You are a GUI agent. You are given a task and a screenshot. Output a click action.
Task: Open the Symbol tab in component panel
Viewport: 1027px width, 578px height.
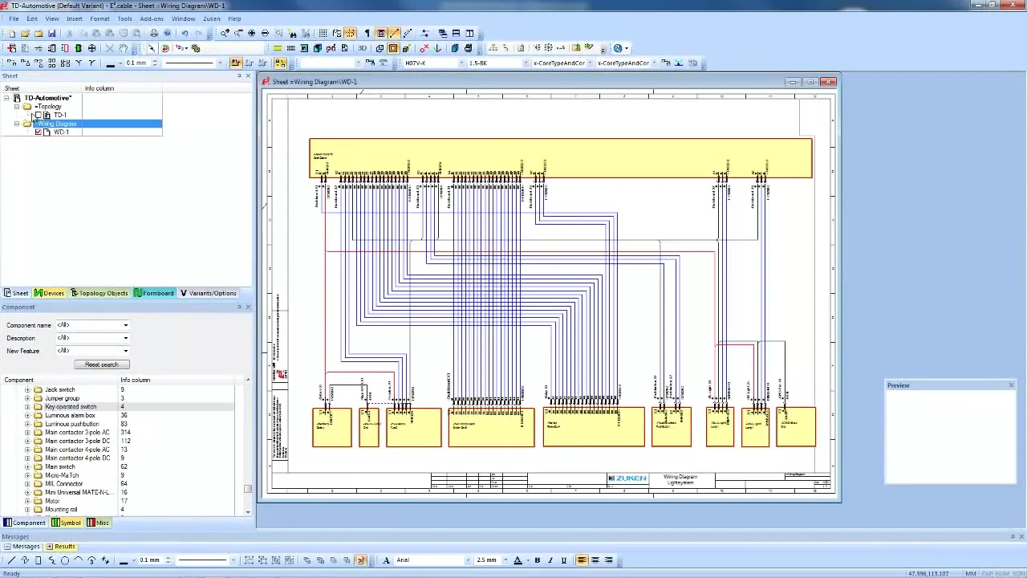pyautogui.click(x=66, y=523)
